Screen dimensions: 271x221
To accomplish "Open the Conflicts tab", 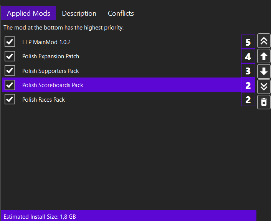I will click(x=121, y=13).
